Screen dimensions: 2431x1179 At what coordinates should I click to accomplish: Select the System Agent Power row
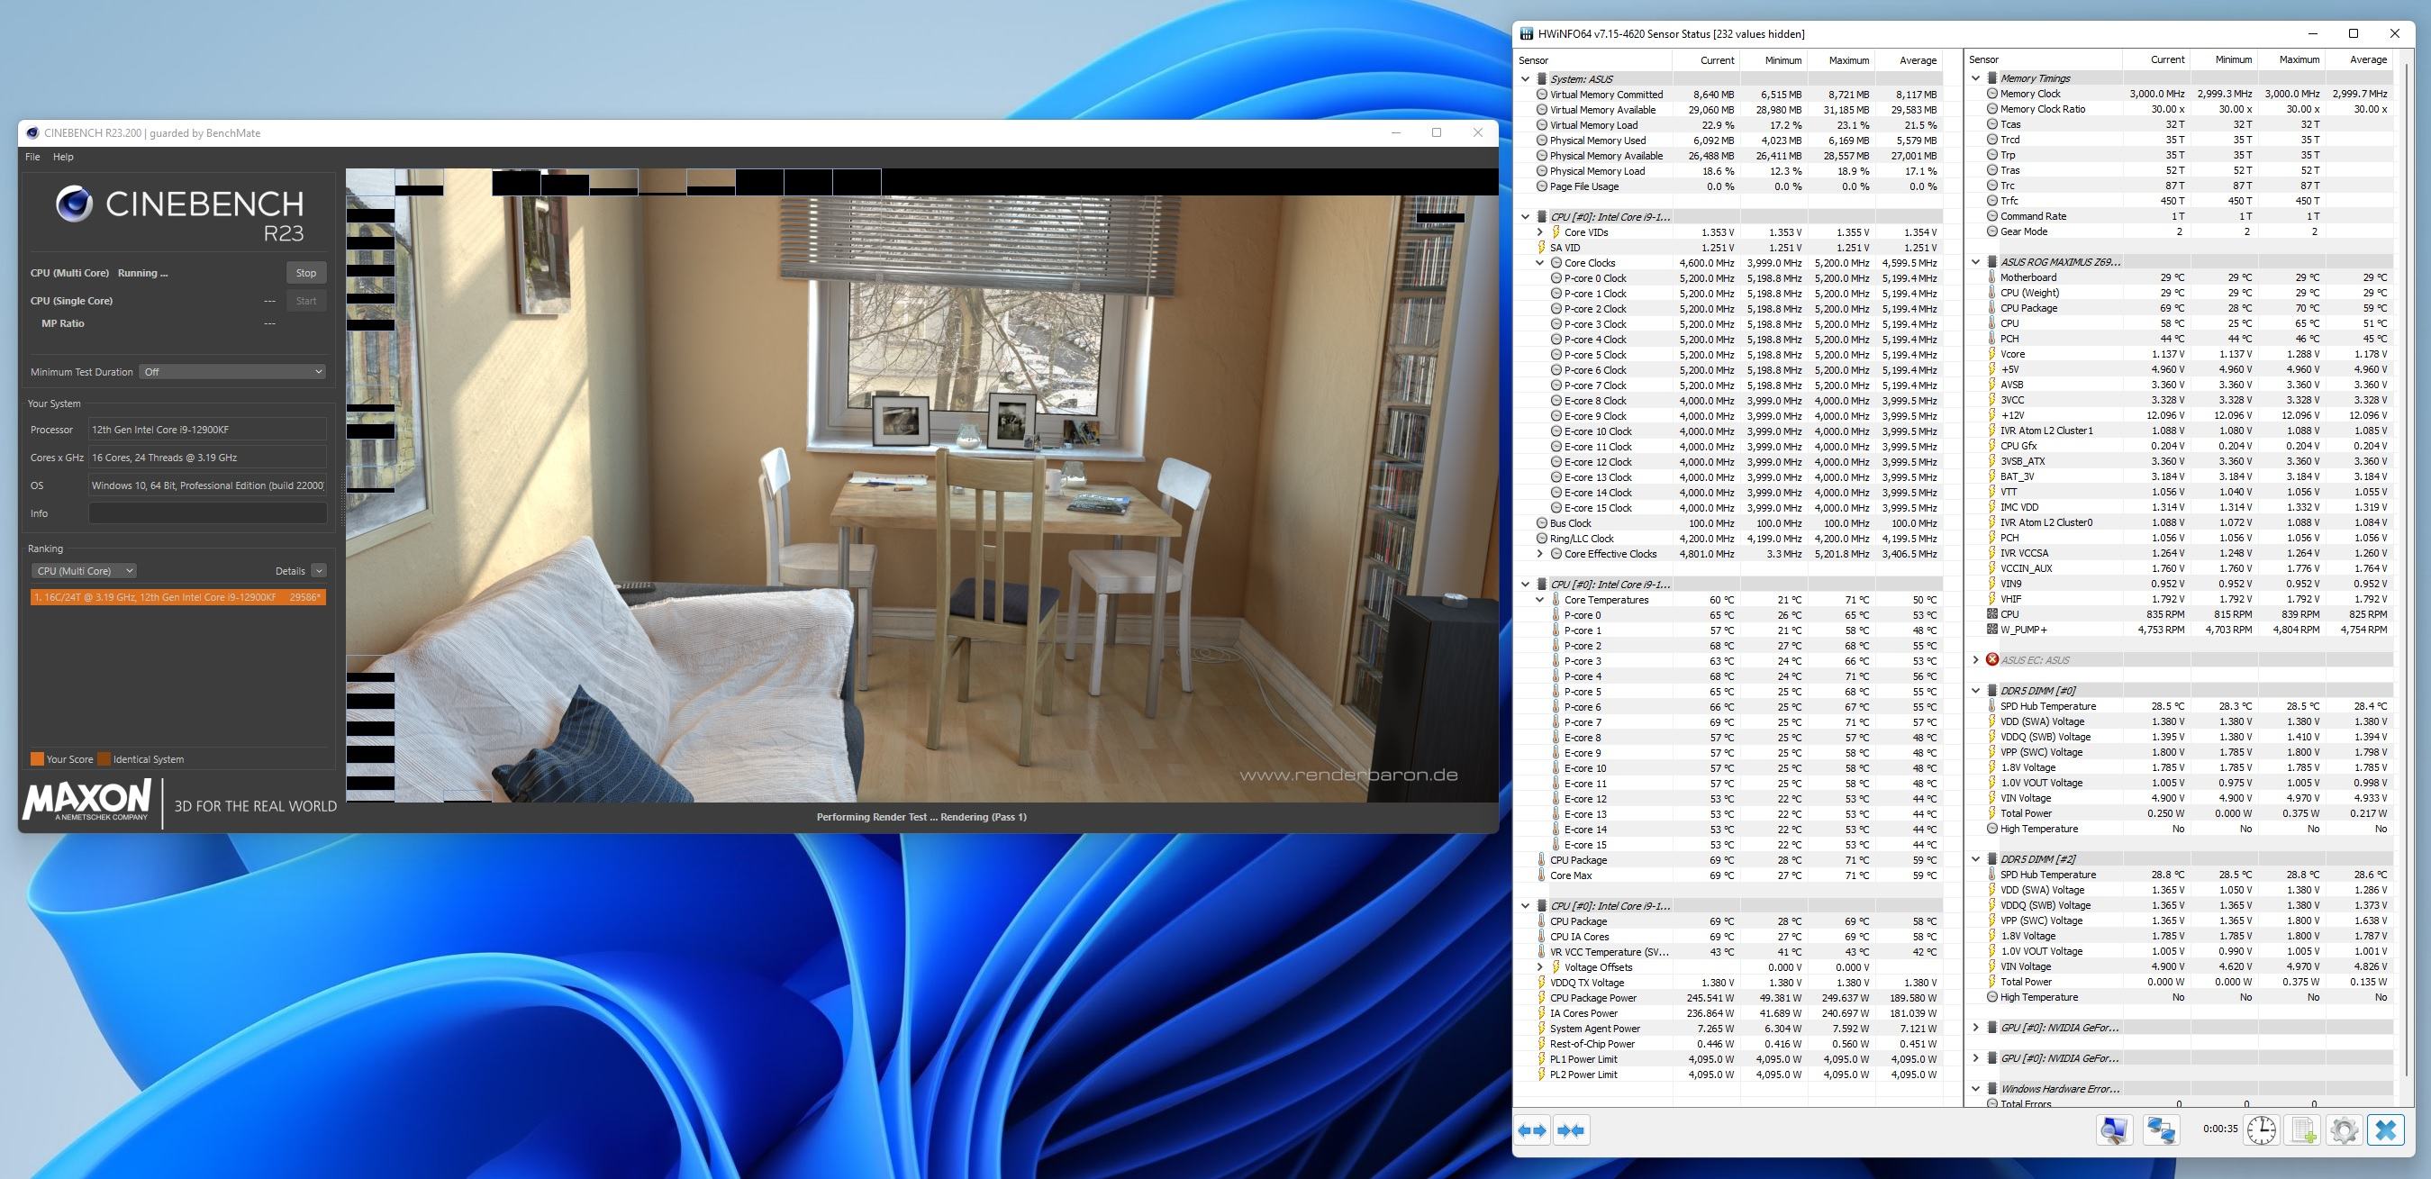1728,1029
